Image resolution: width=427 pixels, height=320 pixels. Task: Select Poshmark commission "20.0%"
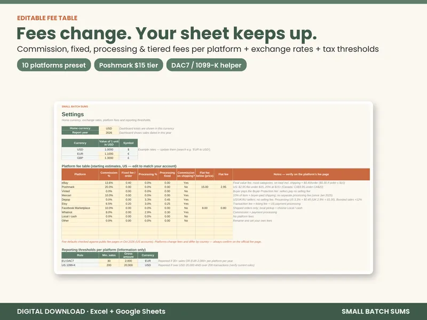[109, 187]
